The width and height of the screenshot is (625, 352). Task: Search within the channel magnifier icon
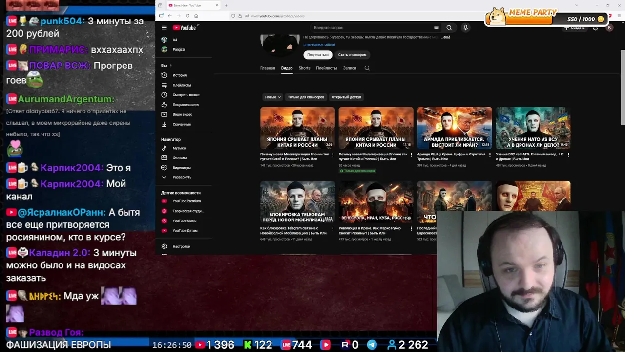tap(367, 68)
